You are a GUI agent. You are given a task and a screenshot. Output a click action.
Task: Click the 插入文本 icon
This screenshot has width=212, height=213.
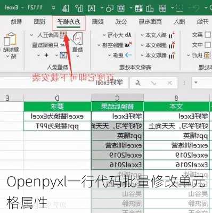pyautogui.click(x=172, y=35)
